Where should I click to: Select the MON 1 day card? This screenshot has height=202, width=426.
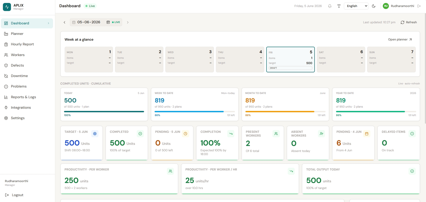[x=89, y=59]
